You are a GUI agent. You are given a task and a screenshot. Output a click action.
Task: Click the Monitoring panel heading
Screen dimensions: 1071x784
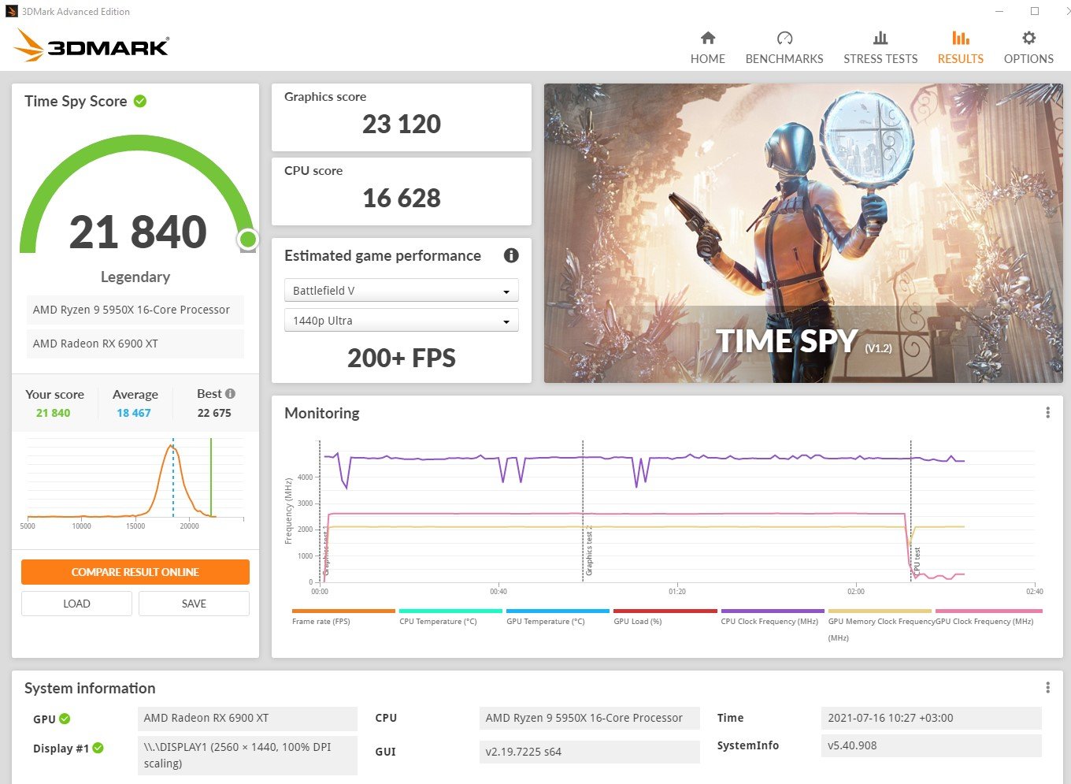click(322, 413)
